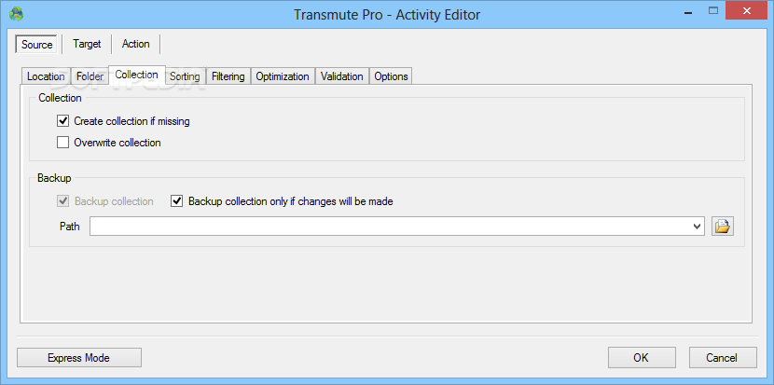Screen dimensions: 774x385
Task: Minimize the Activity Editor window
Action: pos(687,11)
